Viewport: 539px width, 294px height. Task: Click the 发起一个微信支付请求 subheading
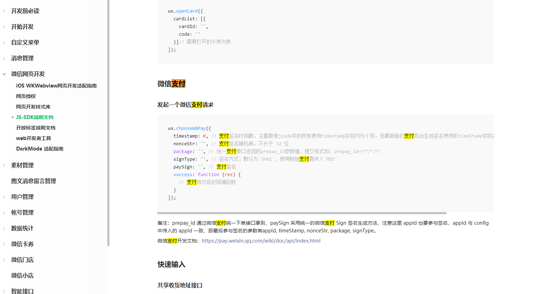[x=186, y=105]
